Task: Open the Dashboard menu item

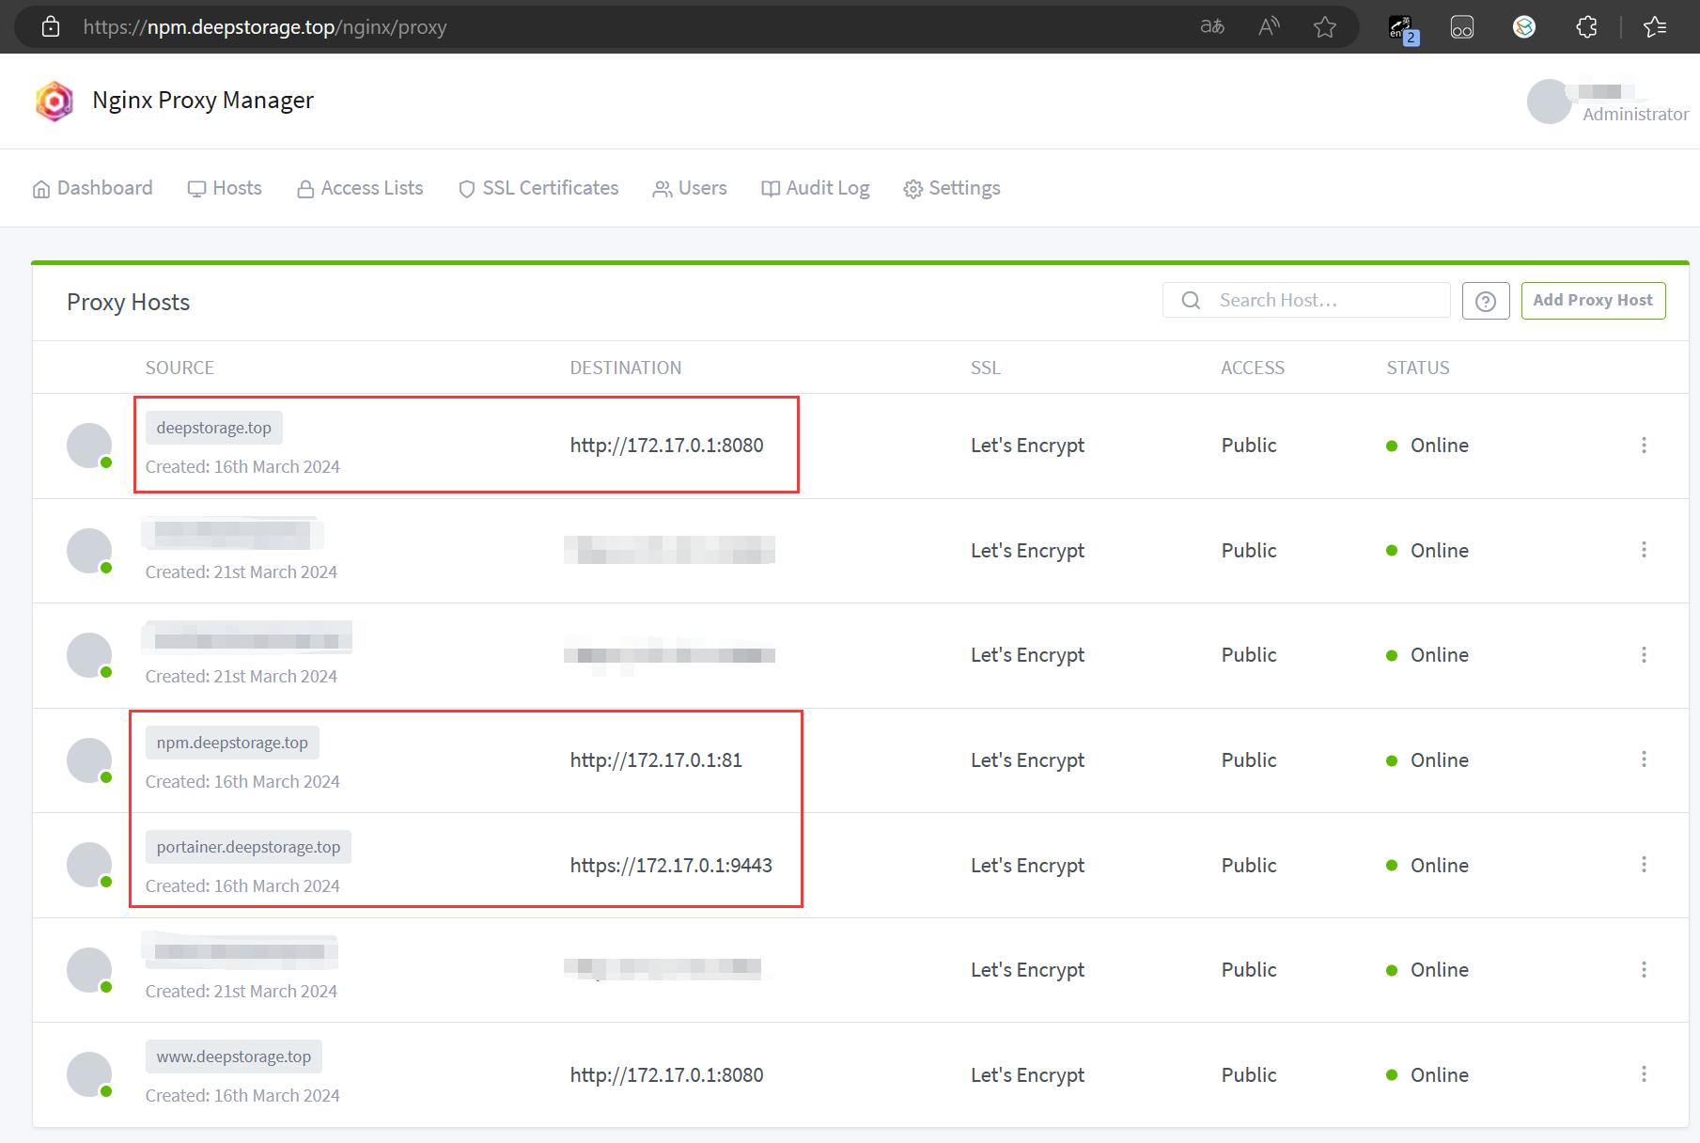Action: pyautogui.click(x=92, y=188)
